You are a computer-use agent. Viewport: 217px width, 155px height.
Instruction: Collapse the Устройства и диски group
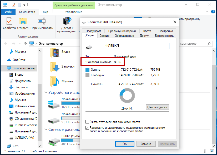click(x=46, y=92)
